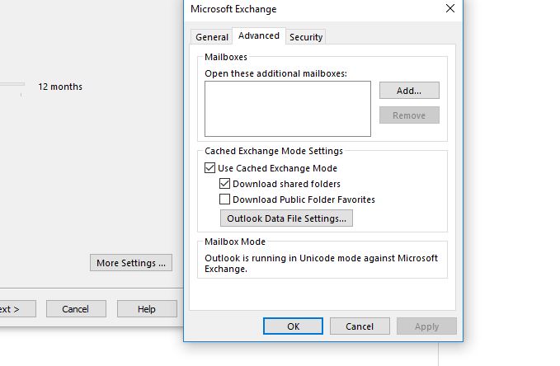Select the Advanced tab
Image resolution: width=560 pixels, height=366 pixels.
[x=259, y=35]
